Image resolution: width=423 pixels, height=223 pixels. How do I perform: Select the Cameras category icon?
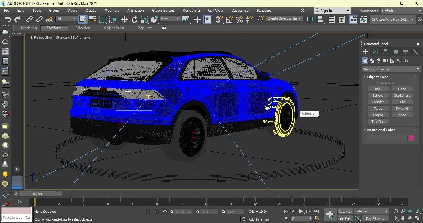pos(385,60)
